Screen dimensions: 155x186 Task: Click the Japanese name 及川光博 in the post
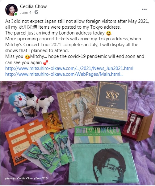[x=28, y=27]
